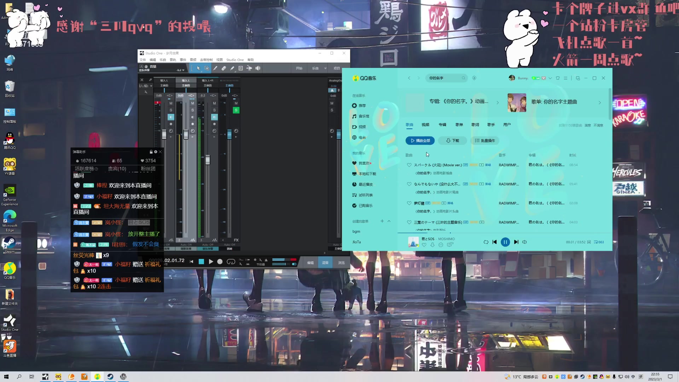Adjust the fourth channel blue fader
Viewport: 679px width, 382px height.
pyautogui.click(x=229, y=134)
